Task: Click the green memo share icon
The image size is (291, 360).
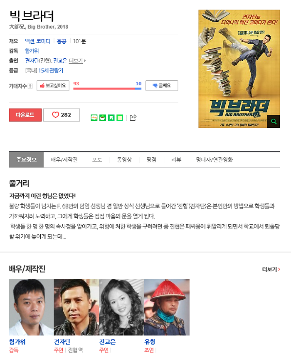Action: [x=120, y=118]
